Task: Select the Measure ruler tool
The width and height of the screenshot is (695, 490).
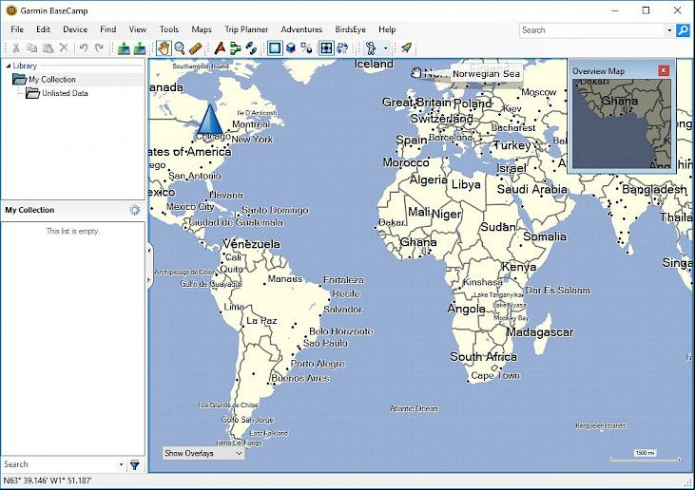Action: click(196, 47)
